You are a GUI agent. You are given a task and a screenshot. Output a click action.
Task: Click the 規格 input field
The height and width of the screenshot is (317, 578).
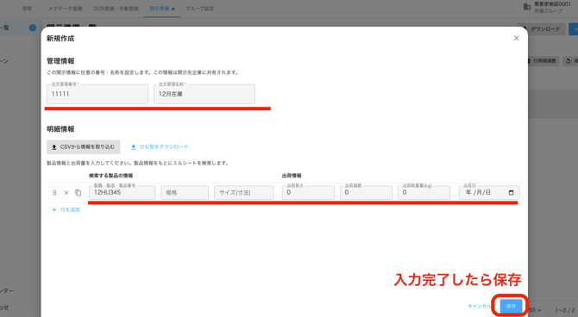point(185,193)
